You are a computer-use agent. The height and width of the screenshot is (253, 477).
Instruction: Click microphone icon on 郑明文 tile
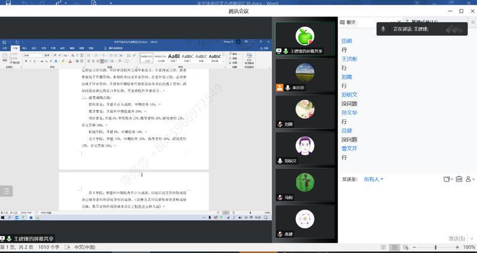click(x=280, y=161)
